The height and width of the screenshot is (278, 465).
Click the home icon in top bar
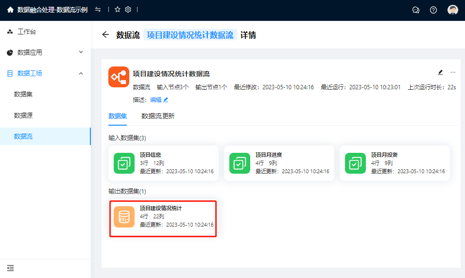[x=10, y=10]
